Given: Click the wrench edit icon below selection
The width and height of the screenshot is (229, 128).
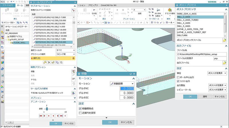Looking at the screenshot, I should click(x=45, y=63).
